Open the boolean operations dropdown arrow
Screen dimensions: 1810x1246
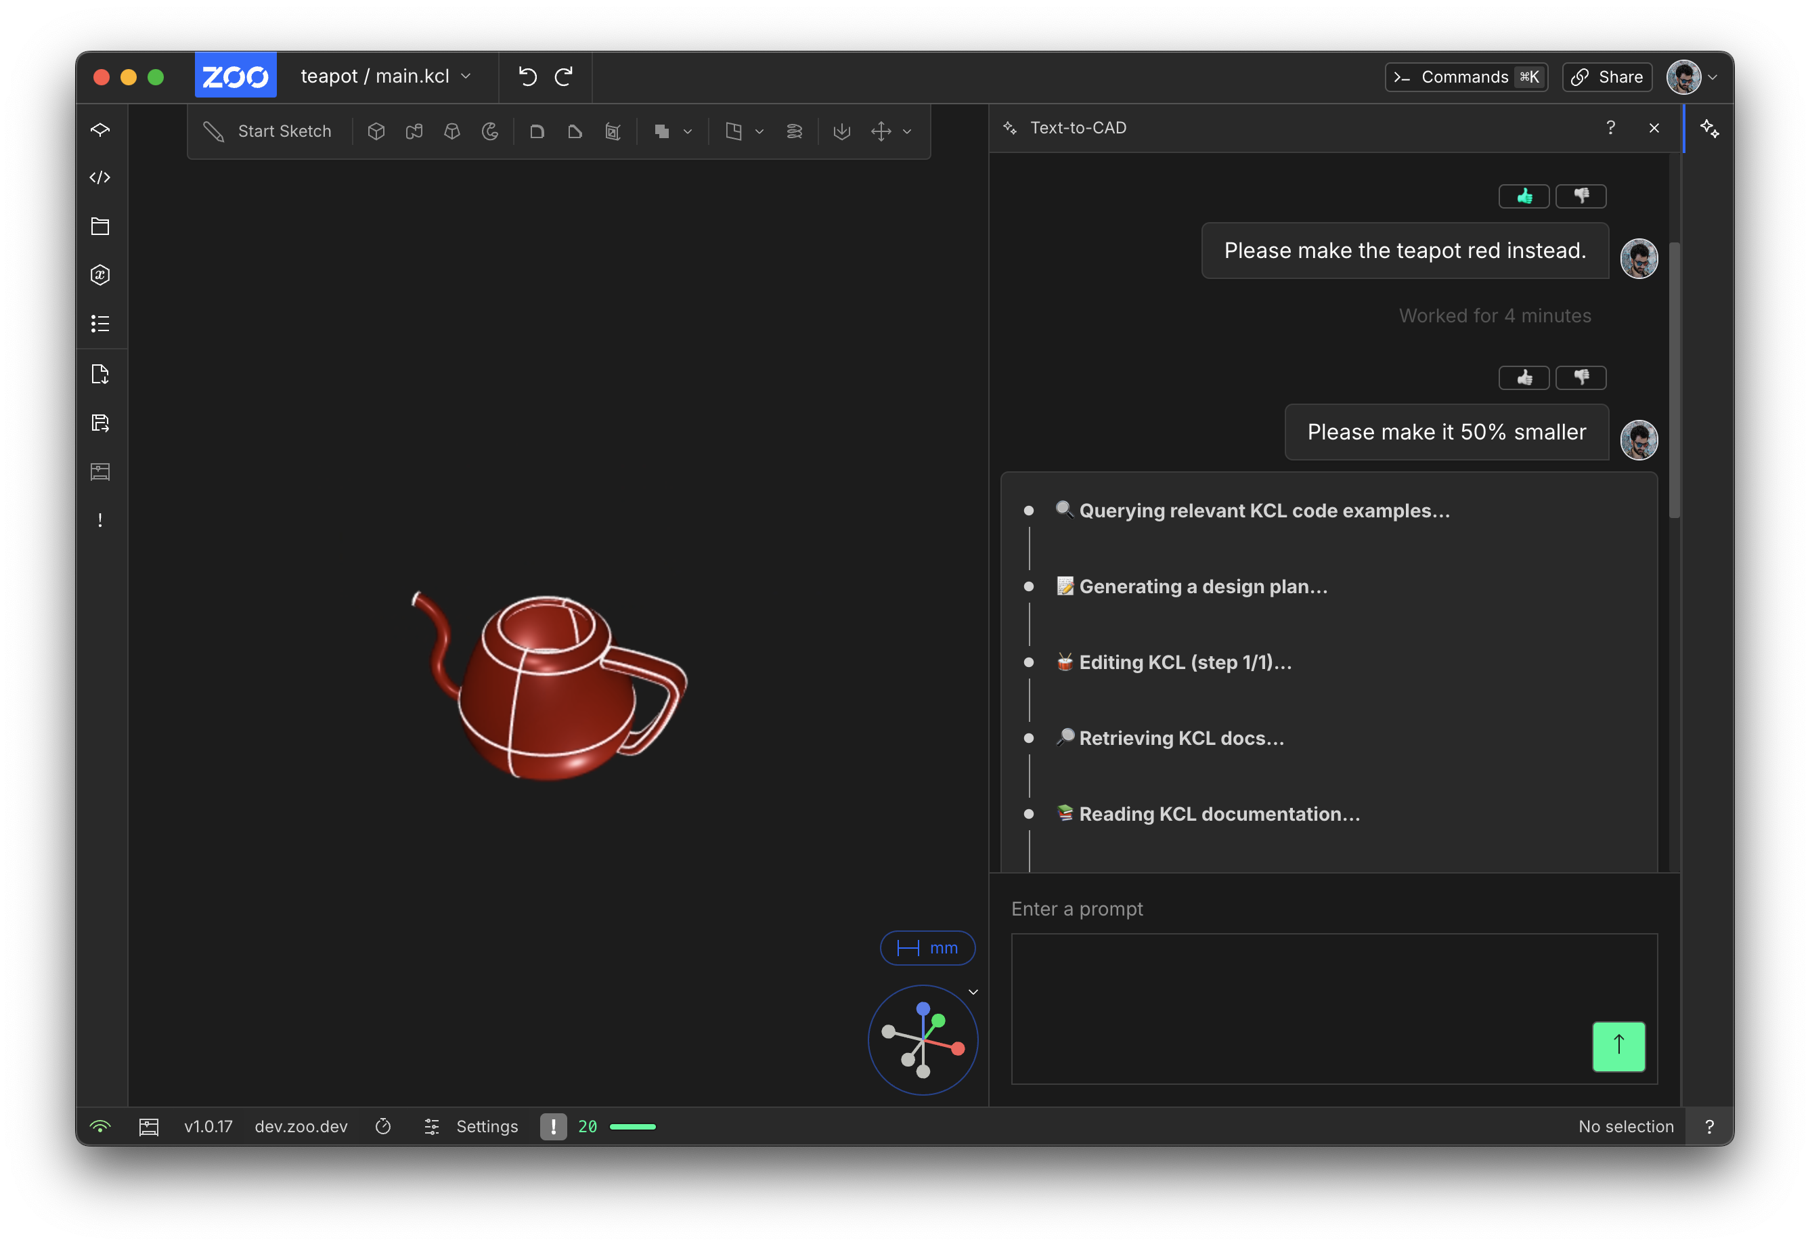(x=687, y=131)
